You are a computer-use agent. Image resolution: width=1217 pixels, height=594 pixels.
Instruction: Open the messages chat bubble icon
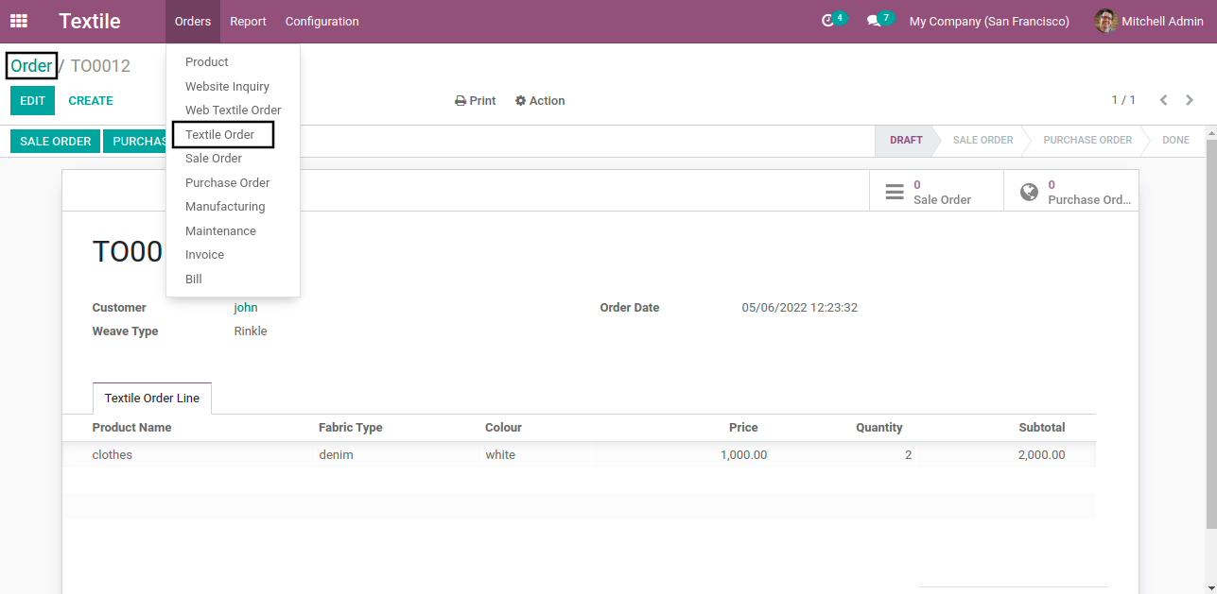874,21
